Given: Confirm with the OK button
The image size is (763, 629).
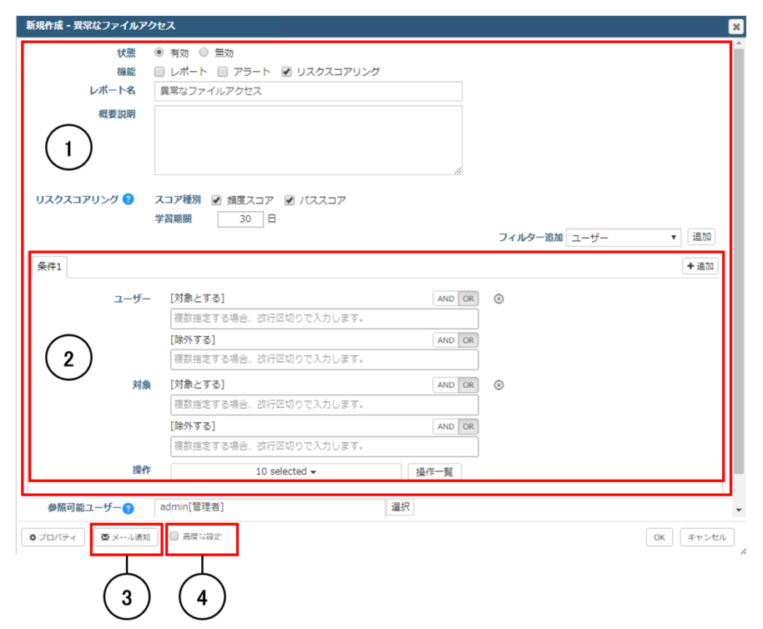Looking at the screenshot, I should coord(659,537).
